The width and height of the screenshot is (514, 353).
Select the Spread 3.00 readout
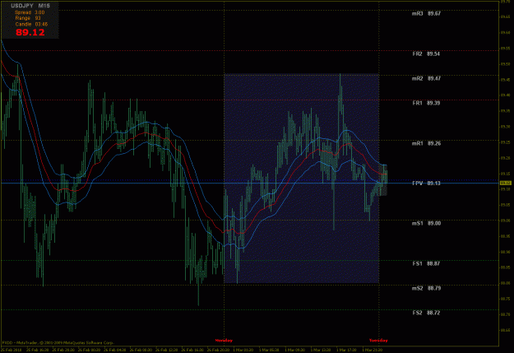[x=30, y=12]
